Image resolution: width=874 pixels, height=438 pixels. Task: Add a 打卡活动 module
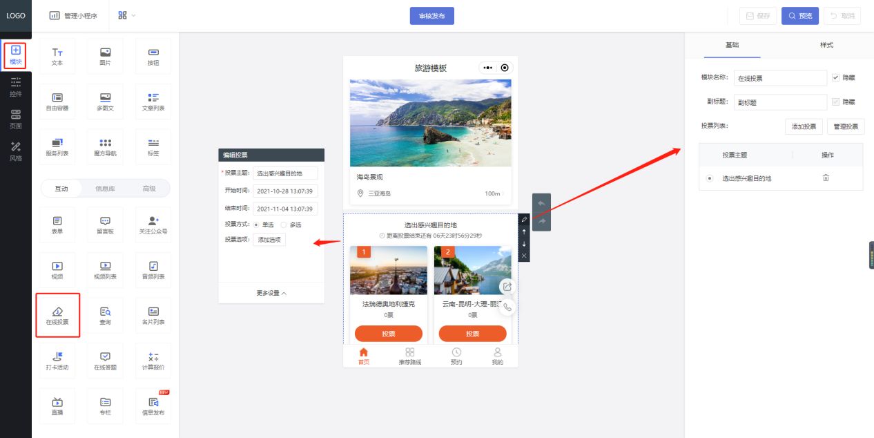(x=57, y=361)
